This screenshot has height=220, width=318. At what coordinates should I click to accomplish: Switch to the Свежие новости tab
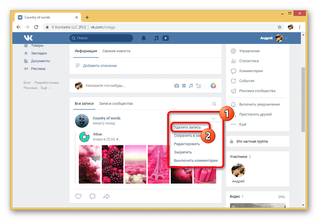[116, 51]
